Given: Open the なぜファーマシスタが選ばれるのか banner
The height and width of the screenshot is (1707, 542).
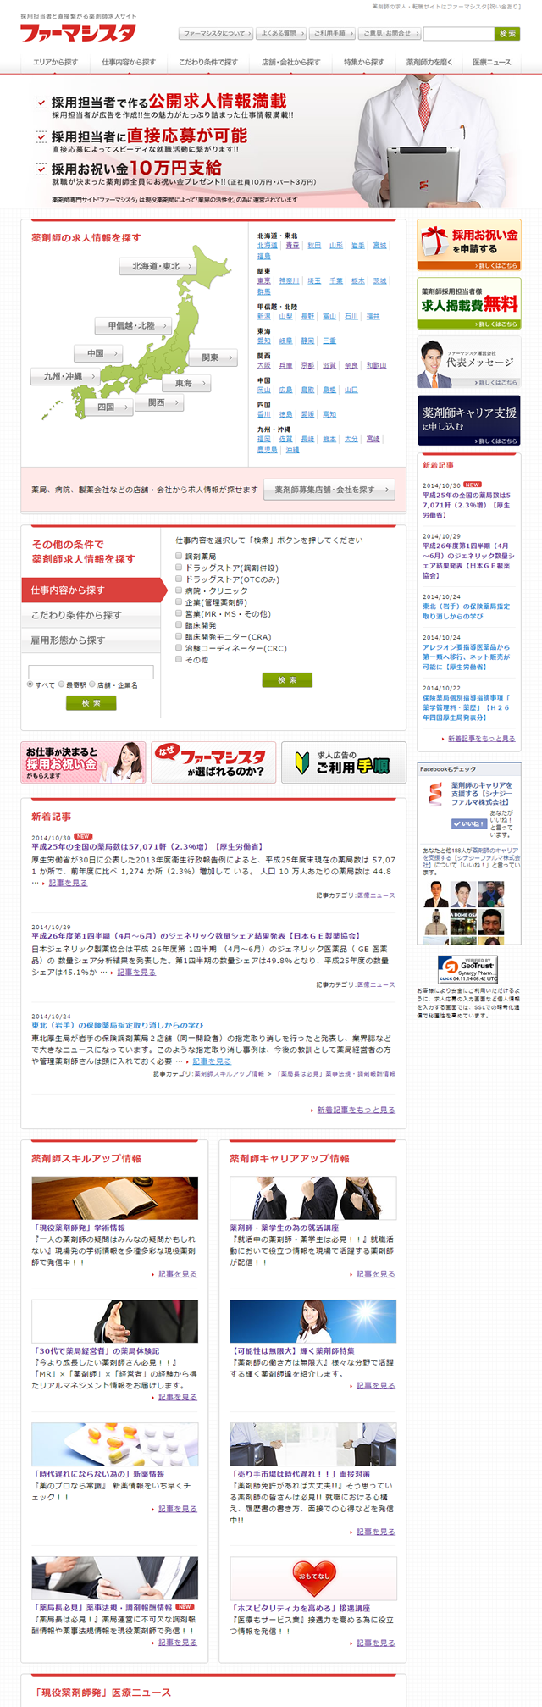Looking at the screenshot, I should [x=213, y=762].
